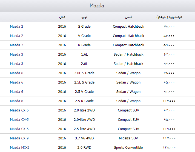Select the price '۵۹,۰۰۰' cell

click(x=169, y=45)
